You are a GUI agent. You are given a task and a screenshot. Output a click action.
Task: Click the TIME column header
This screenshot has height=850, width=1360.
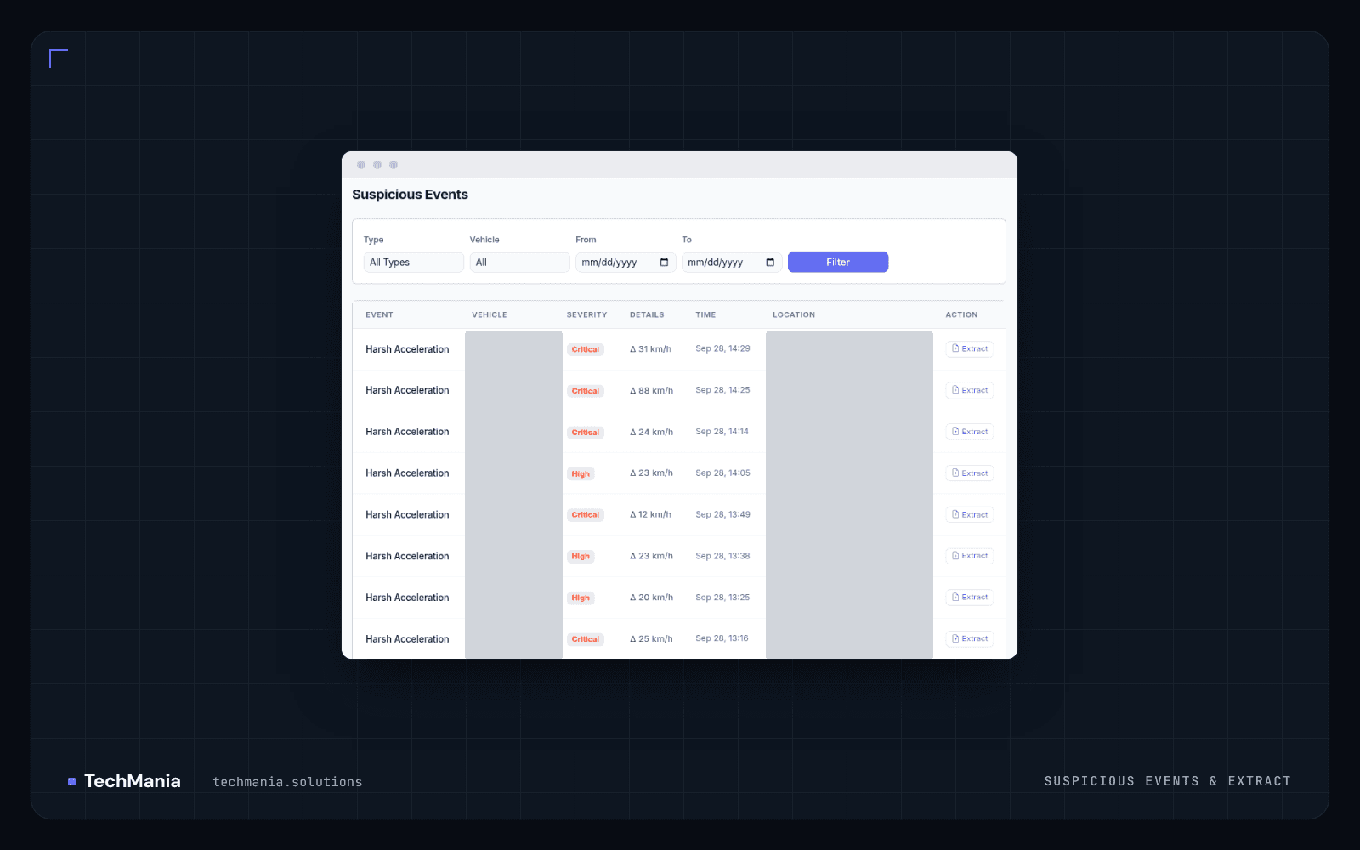tap(705, 314)
